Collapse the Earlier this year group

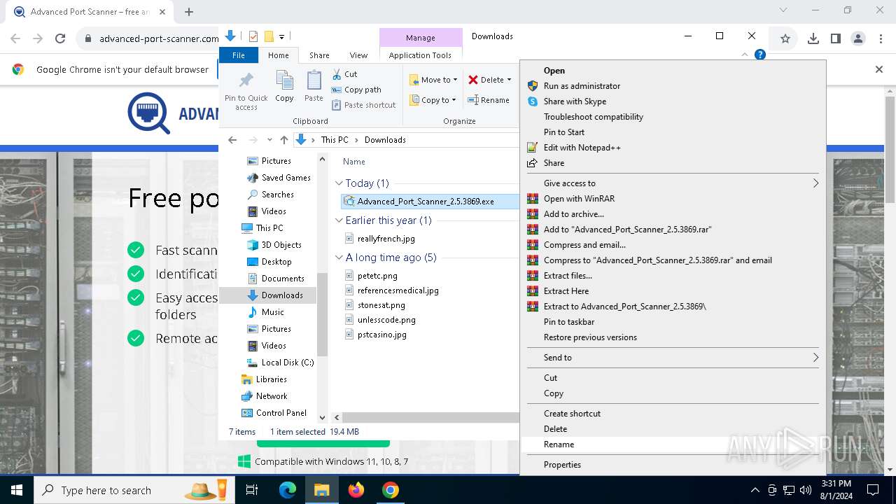339,220
